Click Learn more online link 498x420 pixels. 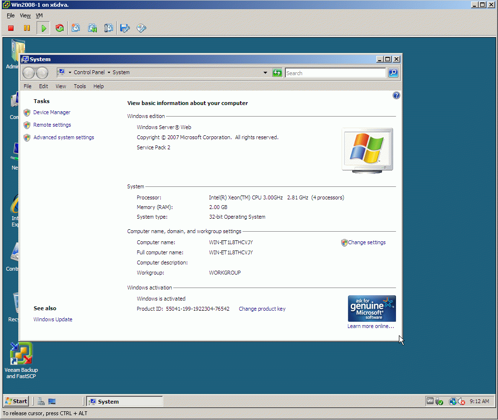(x=370, y=326)
